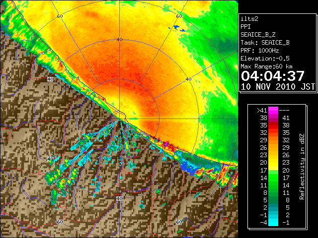Click the '40' range label north of radar center

[119, 40]
